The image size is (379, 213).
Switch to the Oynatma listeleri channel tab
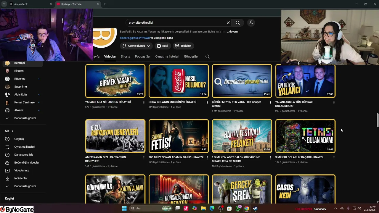tap(167, 57)
